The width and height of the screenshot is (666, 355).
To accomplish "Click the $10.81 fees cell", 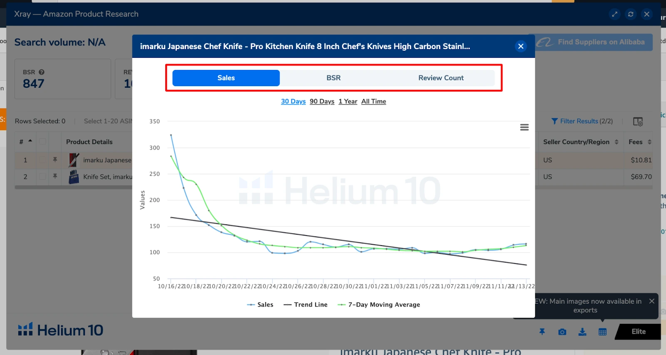I will [x=641, y=160].
